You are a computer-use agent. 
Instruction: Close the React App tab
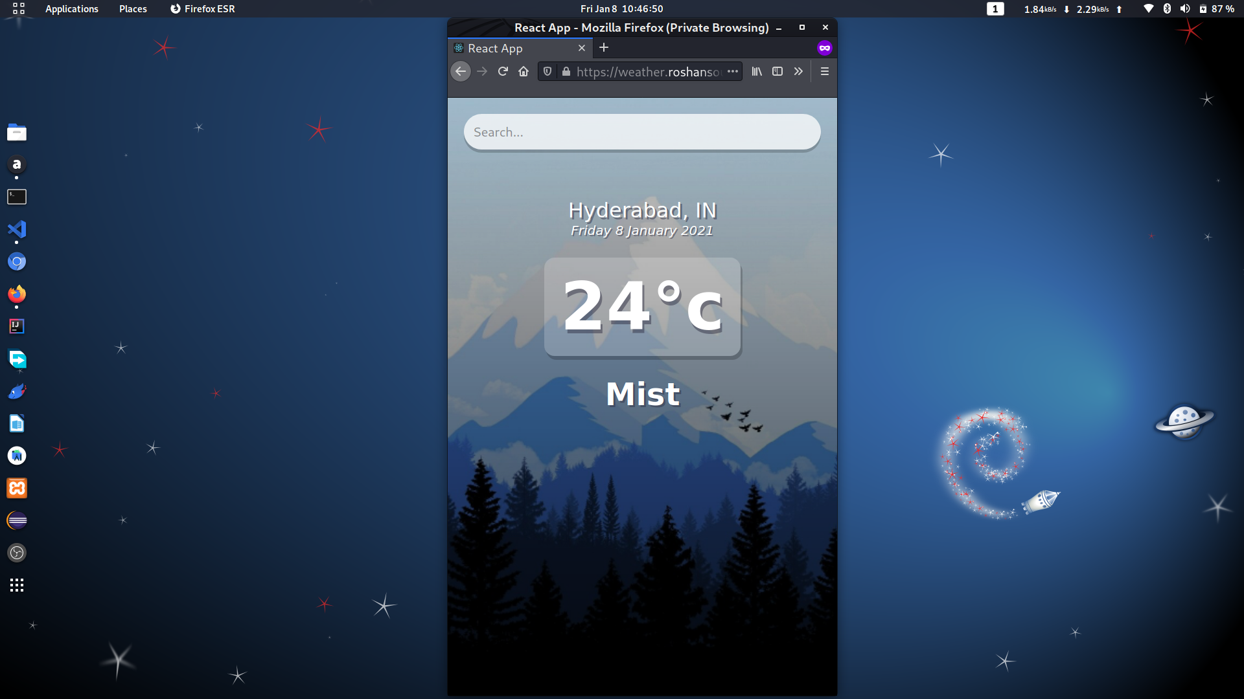(581, 48)
